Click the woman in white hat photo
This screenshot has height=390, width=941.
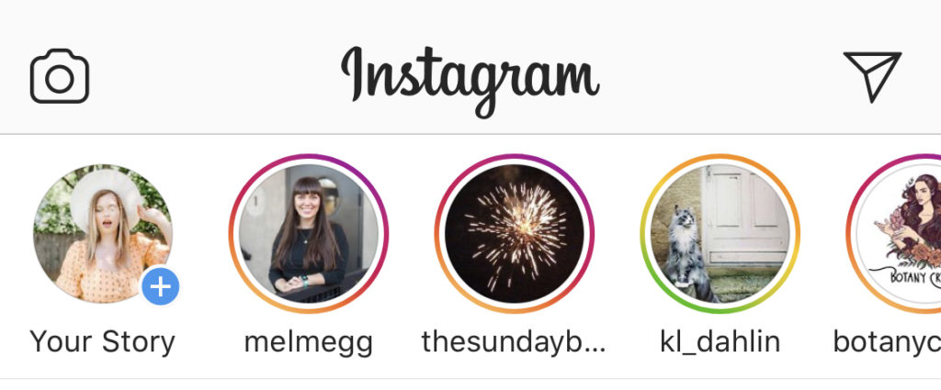[103, 234]
